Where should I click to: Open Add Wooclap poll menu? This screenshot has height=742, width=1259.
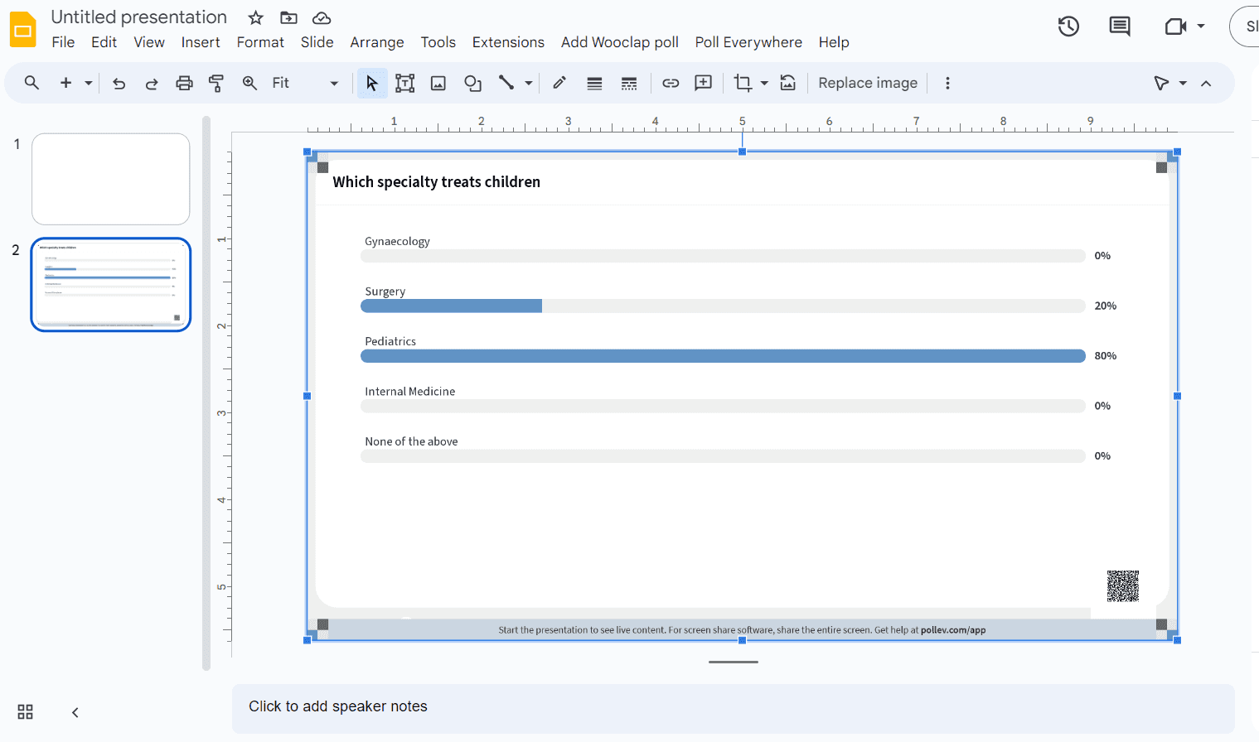coord(620,42)
